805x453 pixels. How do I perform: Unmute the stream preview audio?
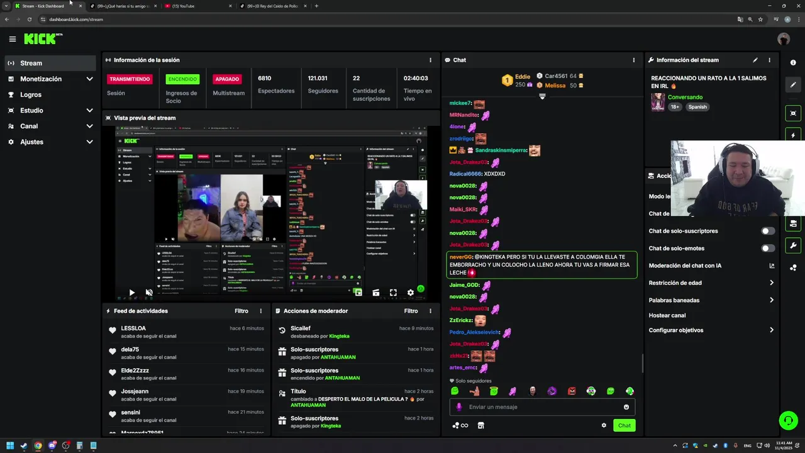[x=149, y=293]
